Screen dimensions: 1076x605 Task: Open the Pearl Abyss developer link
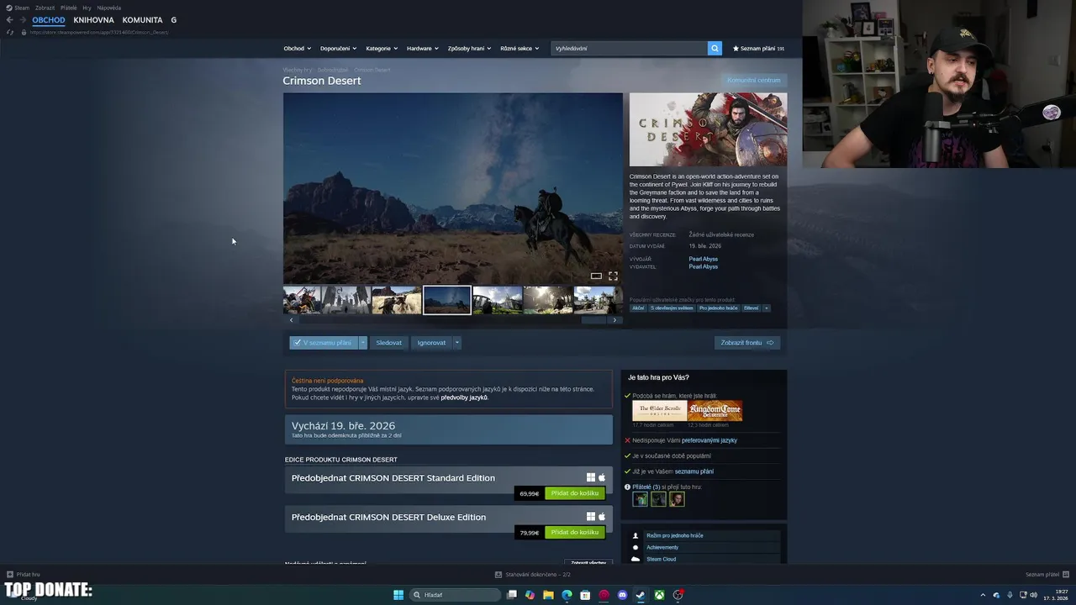[x=704, y=259]
